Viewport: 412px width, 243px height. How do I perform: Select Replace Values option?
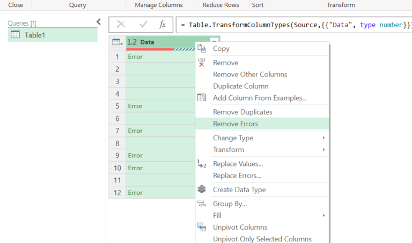click(262, 164)
